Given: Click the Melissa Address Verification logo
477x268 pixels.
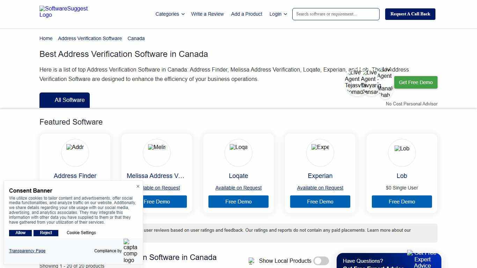Looking at the screenshot, I should (x=156, y=152).
